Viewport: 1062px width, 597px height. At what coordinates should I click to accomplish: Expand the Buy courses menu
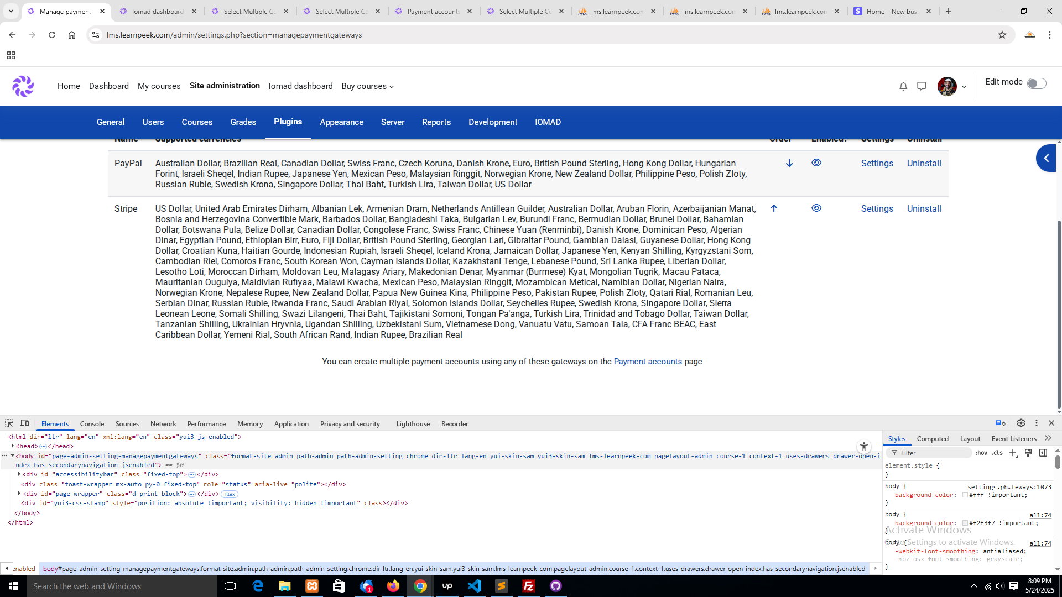368,86
